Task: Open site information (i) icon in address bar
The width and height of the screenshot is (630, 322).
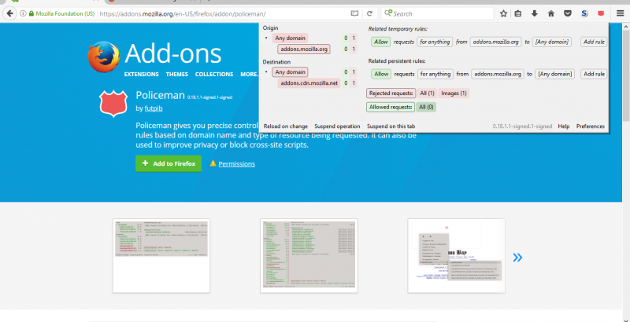Action: (x=23, y=13)
